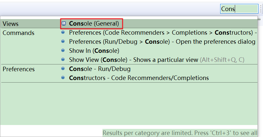The width and height of the screenshot is (263, 137).
Task: Click the Commands category label
Action: tap(18, 33)
